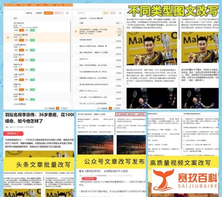Select the highlighted first article's radio button
Screen dimensions: 222x197
[x=76, y=31]
